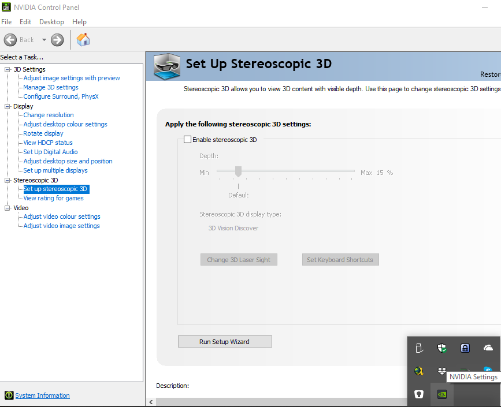Click the globe with yellow arrow tray icon
501x407 pixels.
(x=419, y=371)
